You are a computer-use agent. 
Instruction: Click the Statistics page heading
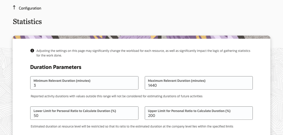tap(27, 22)
